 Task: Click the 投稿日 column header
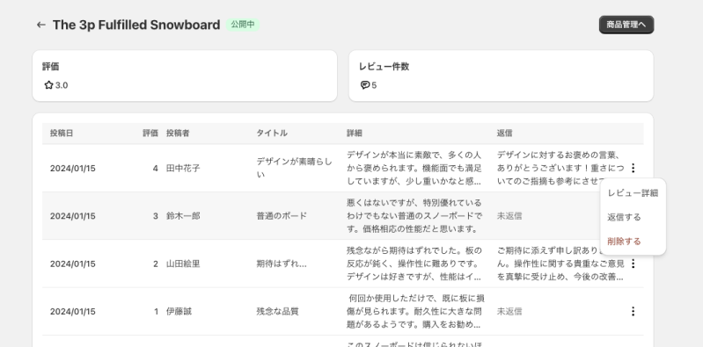tap(62, 133)
